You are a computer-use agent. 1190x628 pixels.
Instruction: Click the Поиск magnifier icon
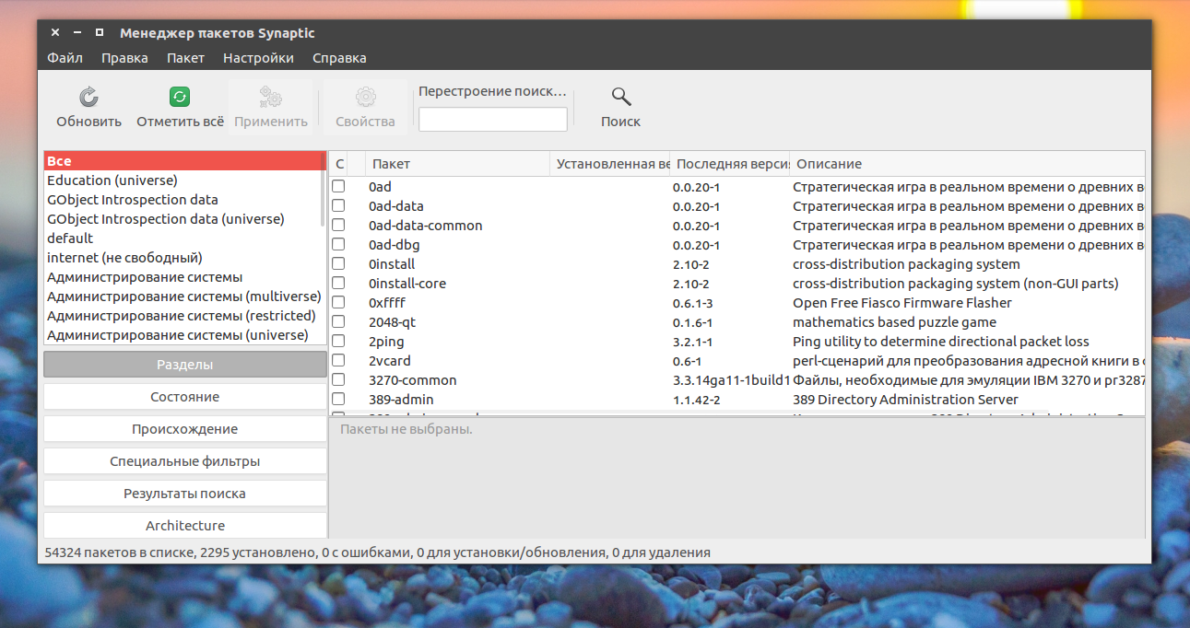click(621, 97)
